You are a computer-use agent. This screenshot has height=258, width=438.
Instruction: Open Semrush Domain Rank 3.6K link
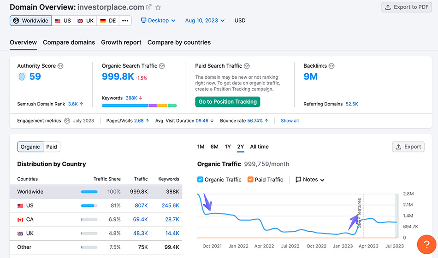tap(73, 104)
